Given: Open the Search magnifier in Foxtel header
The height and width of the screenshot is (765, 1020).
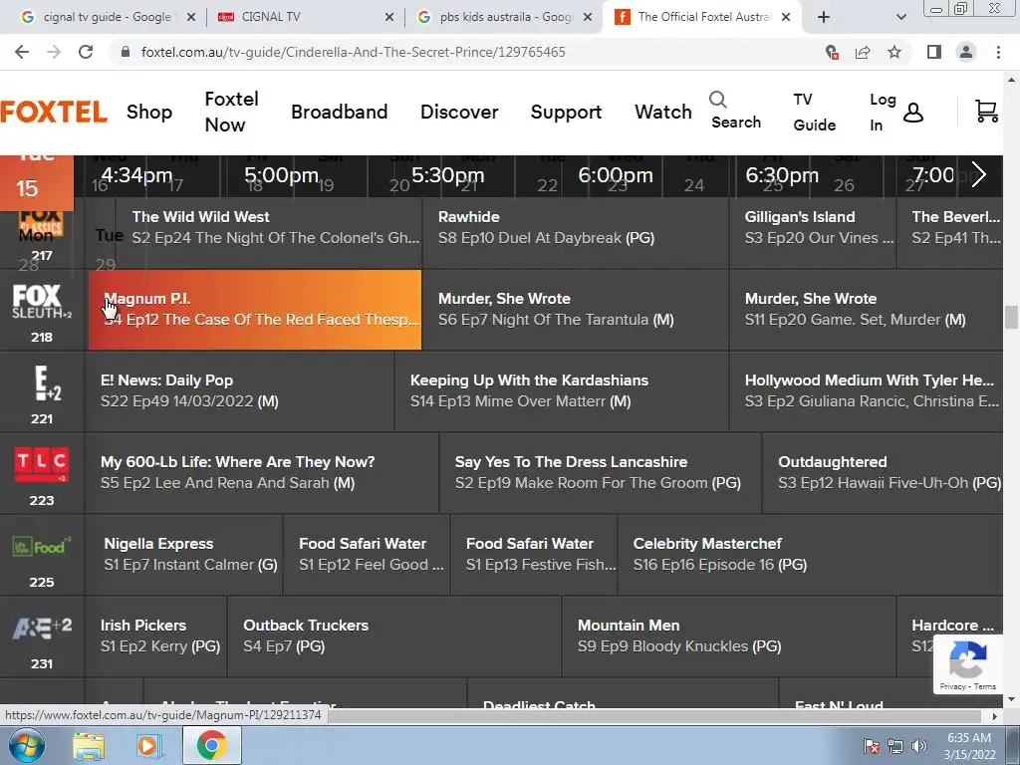Looking at the screenshot, I should tap(717, 100).
